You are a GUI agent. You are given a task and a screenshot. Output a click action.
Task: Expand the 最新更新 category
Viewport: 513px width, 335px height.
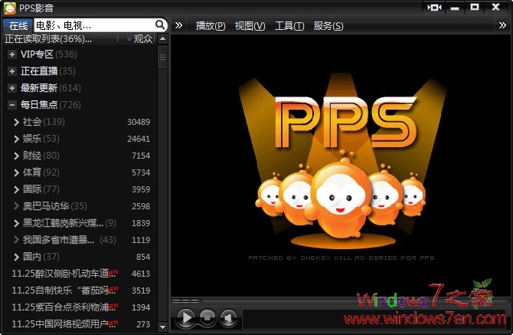click(12, 88)
